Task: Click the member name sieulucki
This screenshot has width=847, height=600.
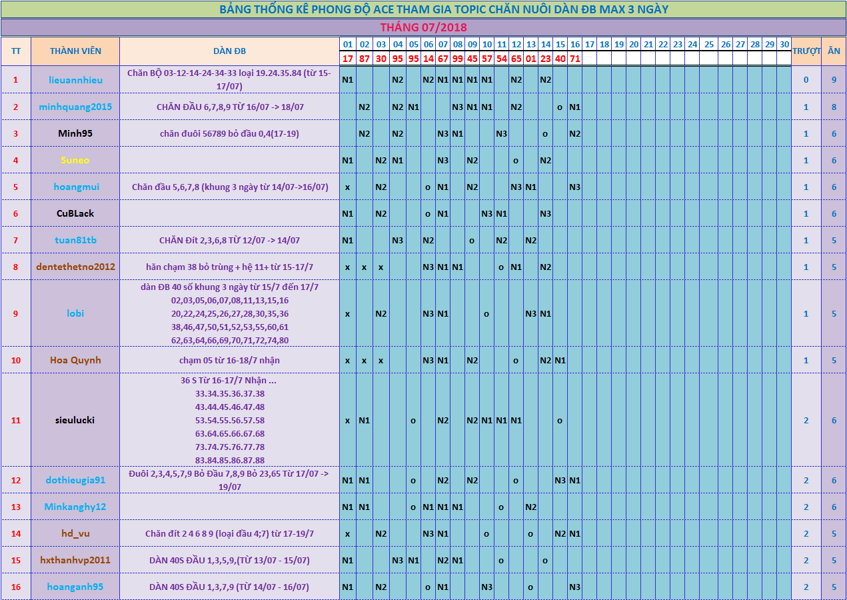Action: tap(75, 420)
